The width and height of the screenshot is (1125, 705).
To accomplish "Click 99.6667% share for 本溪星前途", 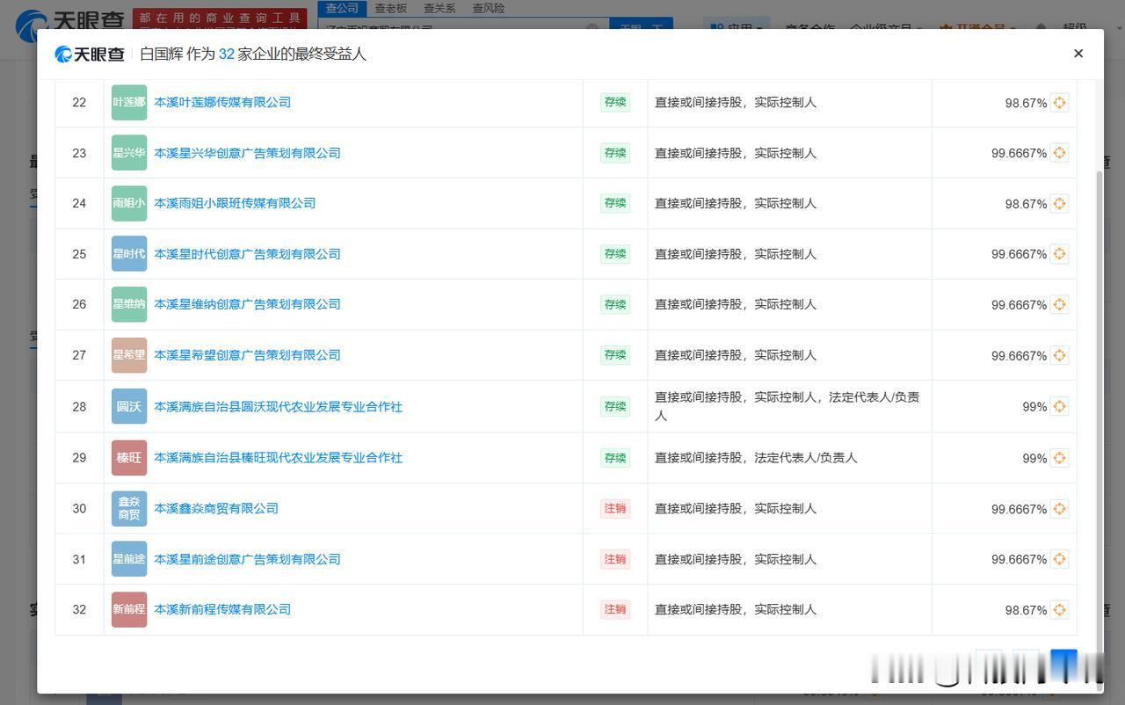I will point(1019,559).
